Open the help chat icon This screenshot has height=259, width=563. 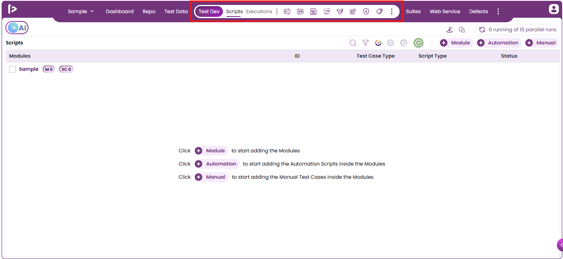[462, 30]
